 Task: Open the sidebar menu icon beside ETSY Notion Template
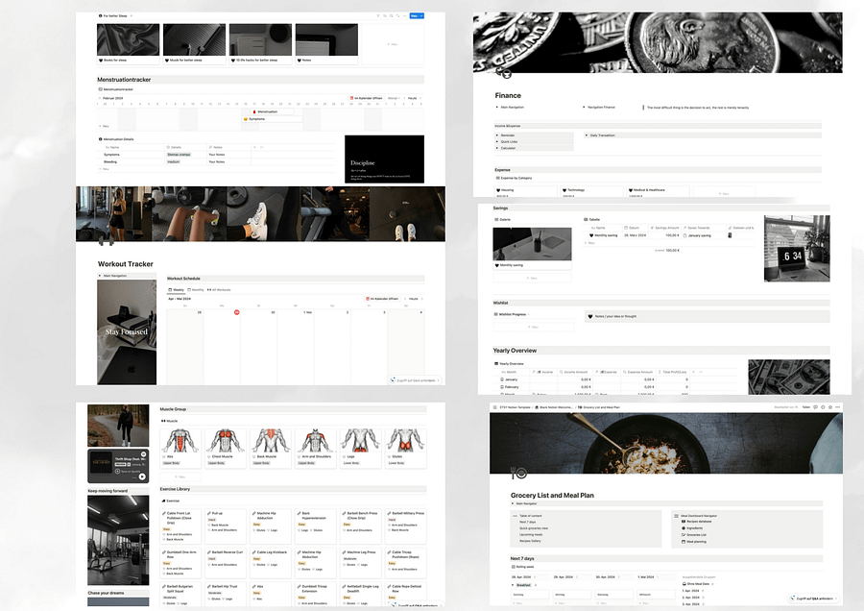point(493,407)
